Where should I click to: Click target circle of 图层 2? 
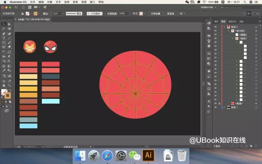point(256,27)
